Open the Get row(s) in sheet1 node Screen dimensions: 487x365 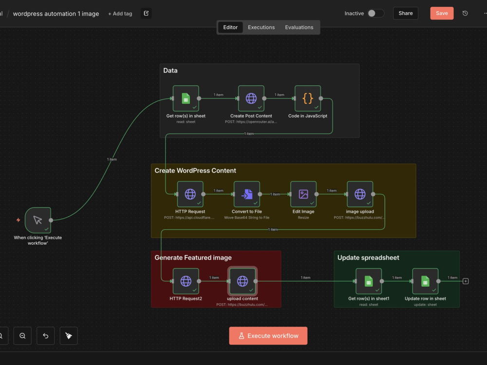[x=368, y=281]
